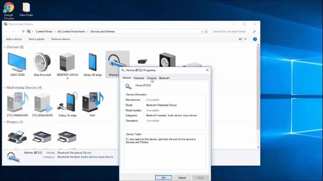Viewport: 323px width, 181px height.
Task: Click Devices and Printers breadcrumb
Action: (102, 32)
